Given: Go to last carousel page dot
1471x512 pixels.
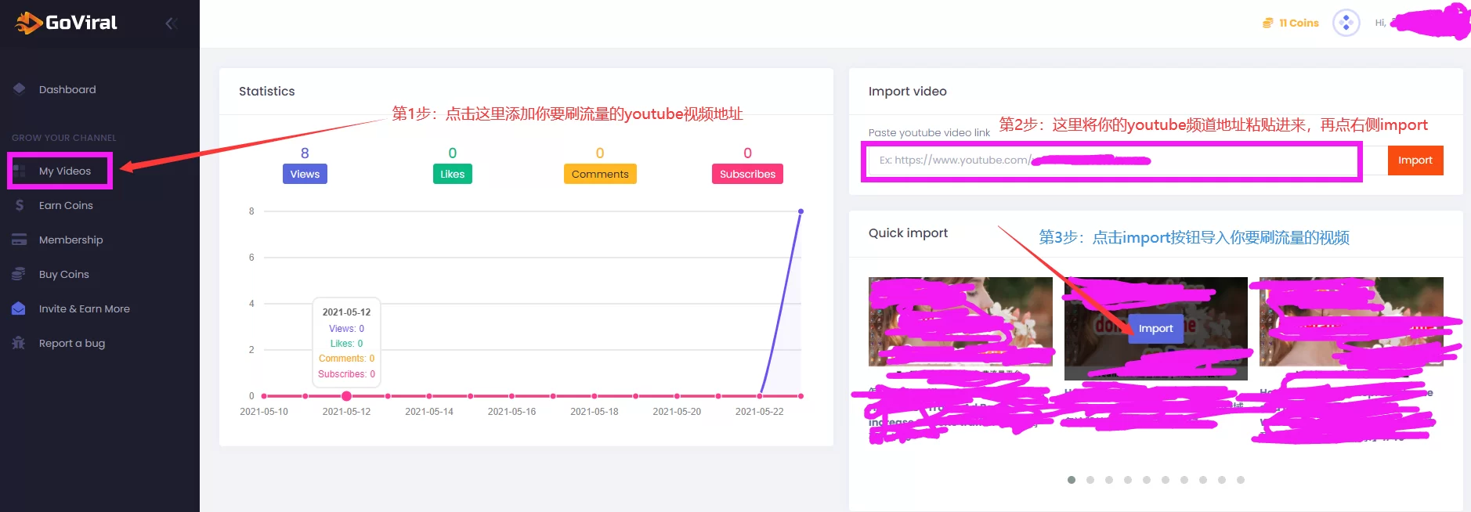Looking at the screenshot, I should pos(1241,480).
